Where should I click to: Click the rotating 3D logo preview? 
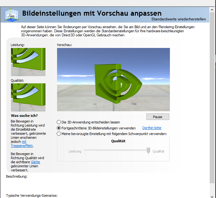pos(113,80)
